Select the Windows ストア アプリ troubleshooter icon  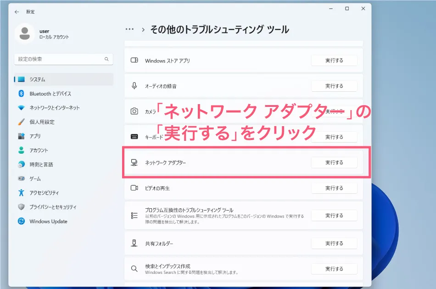point(134,60)
